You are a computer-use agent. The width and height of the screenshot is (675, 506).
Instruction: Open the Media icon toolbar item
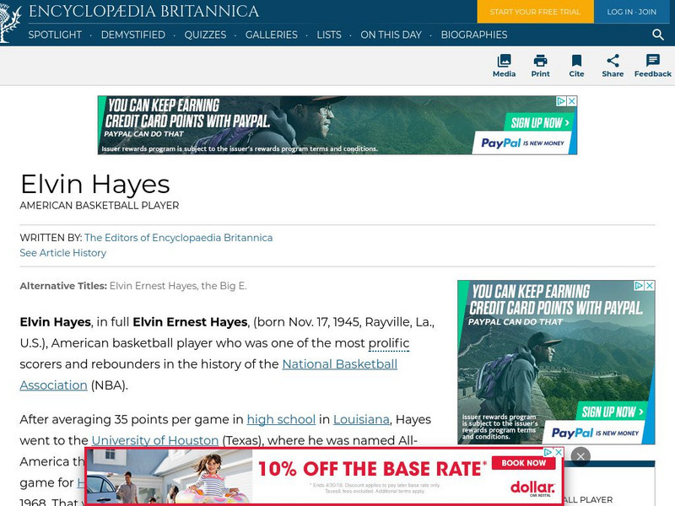pyautogui.click(x=504, y=66)
